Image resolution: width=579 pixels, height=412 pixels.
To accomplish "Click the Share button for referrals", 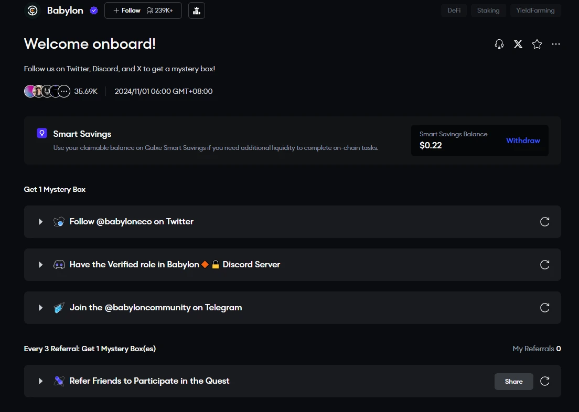I will tap(513, 382).
